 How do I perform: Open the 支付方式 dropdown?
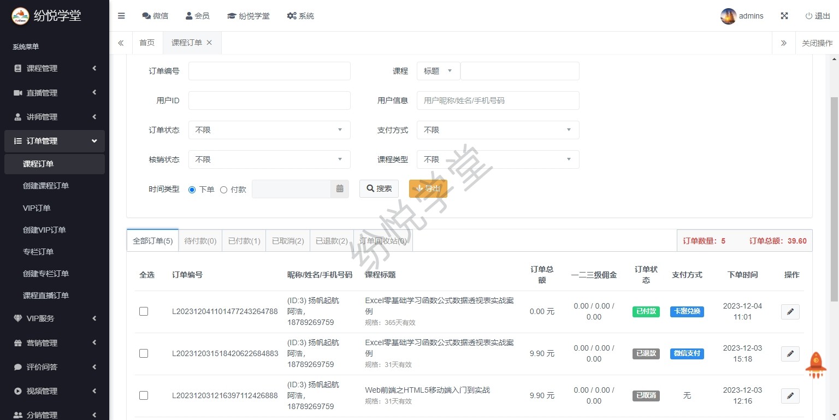click(x=498, y=130)
